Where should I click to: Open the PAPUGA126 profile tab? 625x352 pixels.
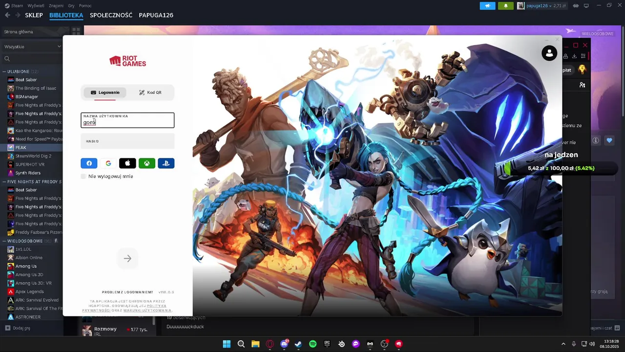pyautogui.click(x=156, y=15)
